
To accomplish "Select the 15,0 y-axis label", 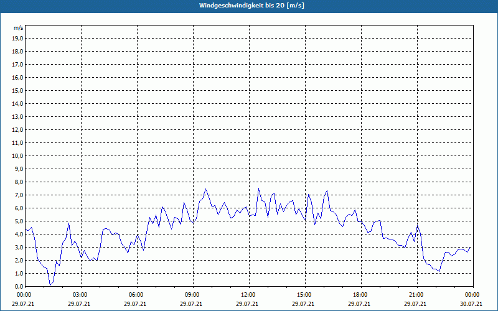I will coord(17,90).
